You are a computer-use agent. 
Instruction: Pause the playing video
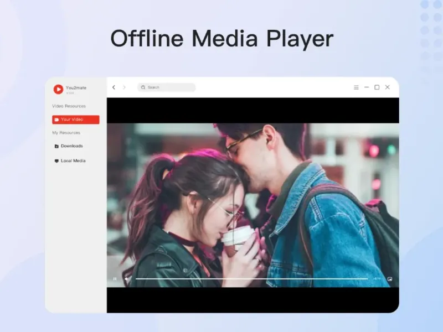pyautogui.click(x=115, y=279)
